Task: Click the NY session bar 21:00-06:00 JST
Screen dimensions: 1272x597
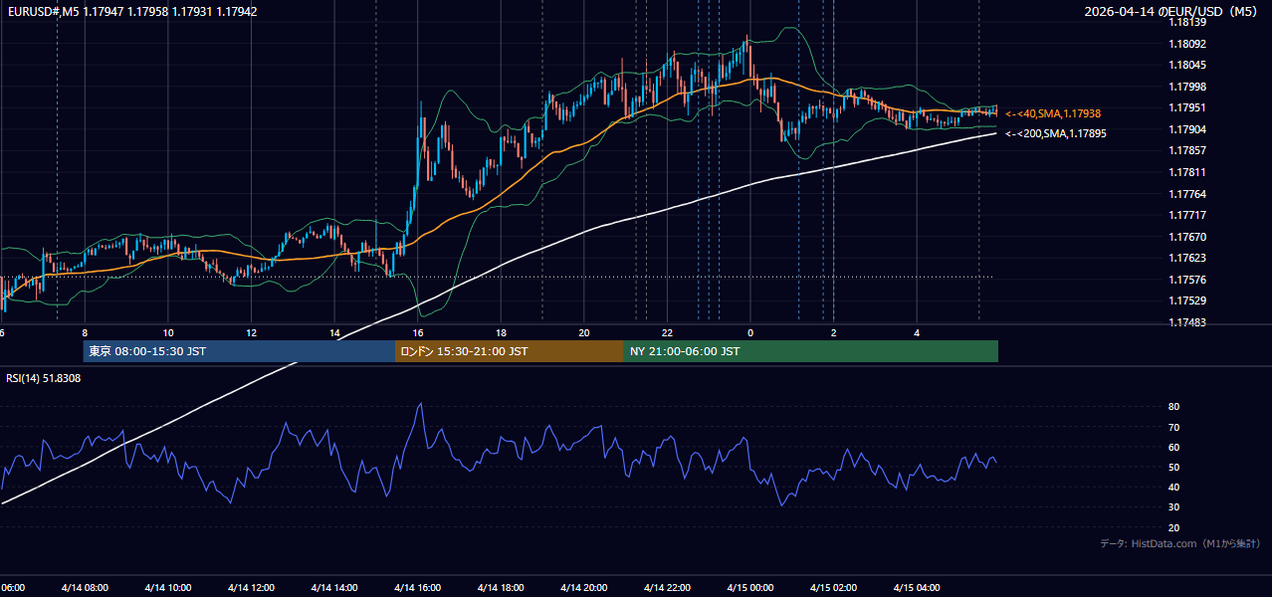Action: pos(811,351)
